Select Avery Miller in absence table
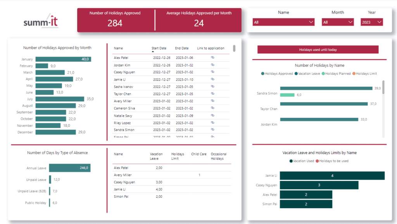397x224 pixels. (x=123, y=175)
